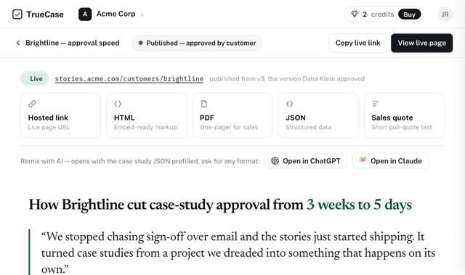The width and height of the screenshot is (465, 275).
Task: Go back using the left chevron arrow
Action: pyautogui.click(x=18, y=43)
